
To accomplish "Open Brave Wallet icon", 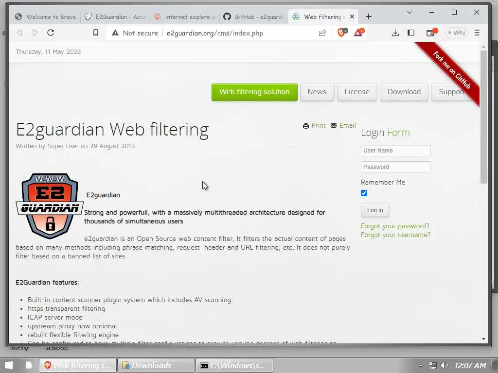I will [432, 33].
